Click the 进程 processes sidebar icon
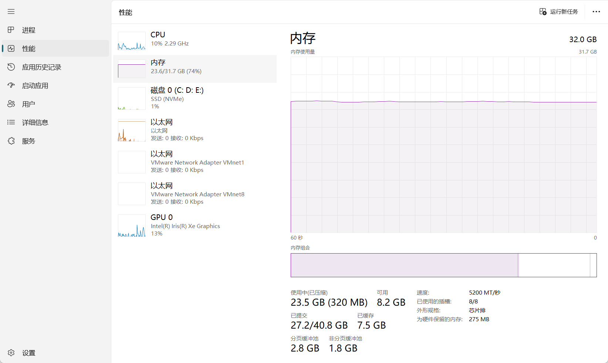Viewport: 608px width, 363px height. [x=11, y=30]
